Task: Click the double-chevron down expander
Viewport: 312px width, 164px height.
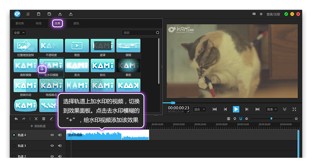Action: click(285, 109)
